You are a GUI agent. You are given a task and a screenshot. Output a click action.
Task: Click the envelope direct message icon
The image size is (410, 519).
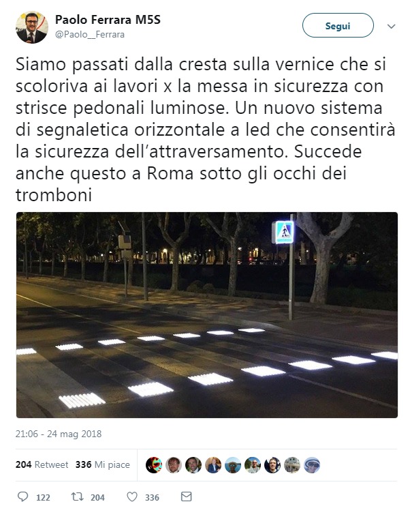coord(187,496)
